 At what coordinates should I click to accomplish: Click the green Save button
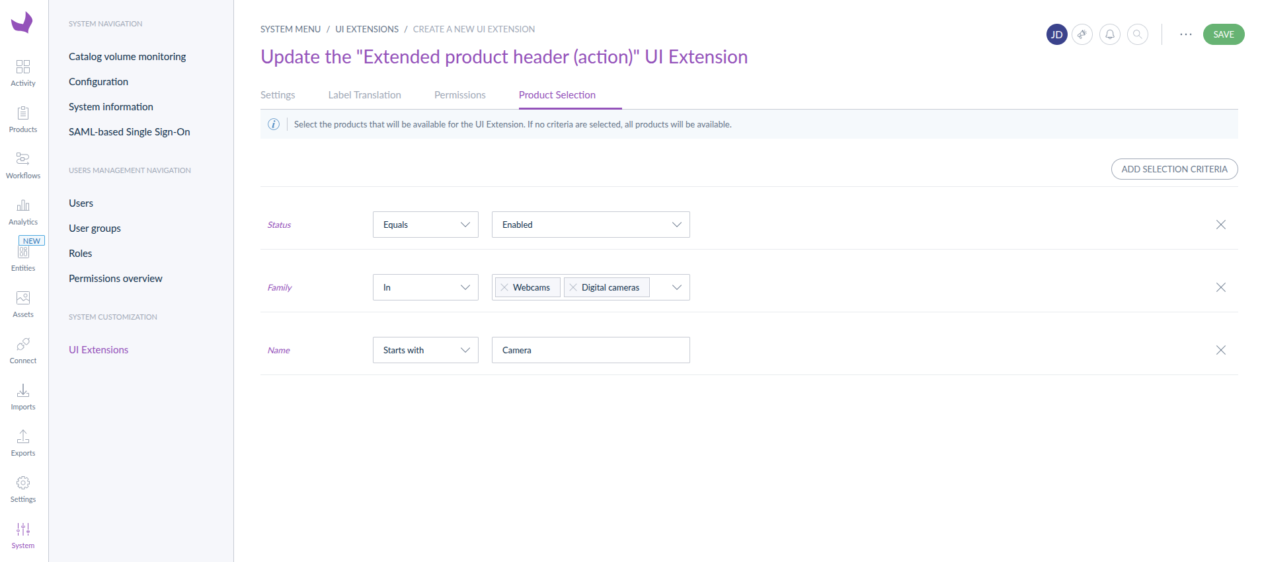click(1224, 34)
